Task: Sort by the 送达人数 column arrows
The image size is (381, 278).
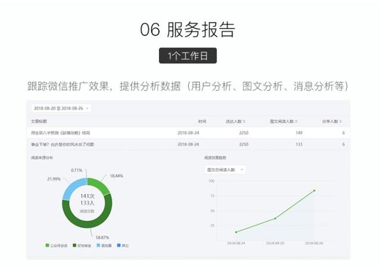Action: tap(244, 121)
